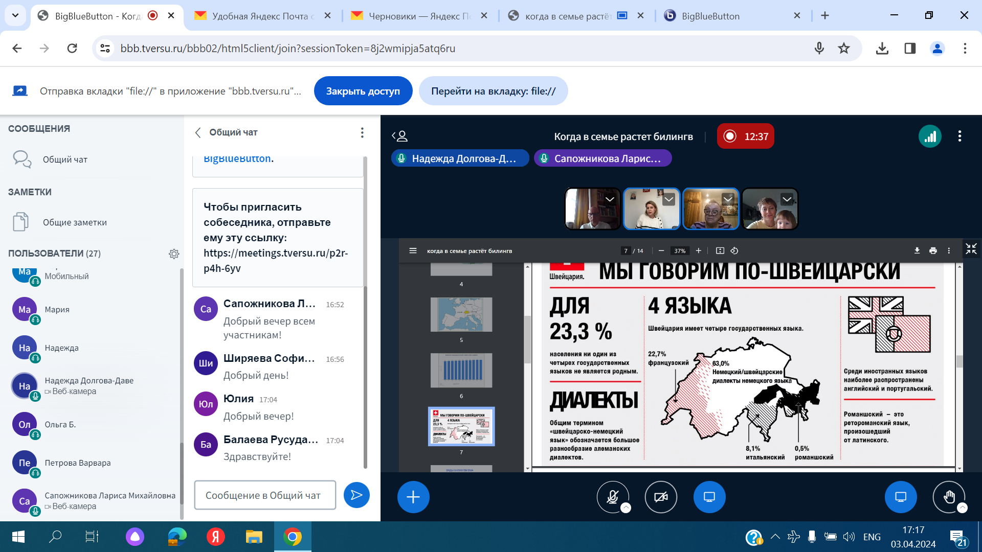Close the Общий чат panel with back arrow
This screenshot has width=982, height=552.
tap(198, 132)
